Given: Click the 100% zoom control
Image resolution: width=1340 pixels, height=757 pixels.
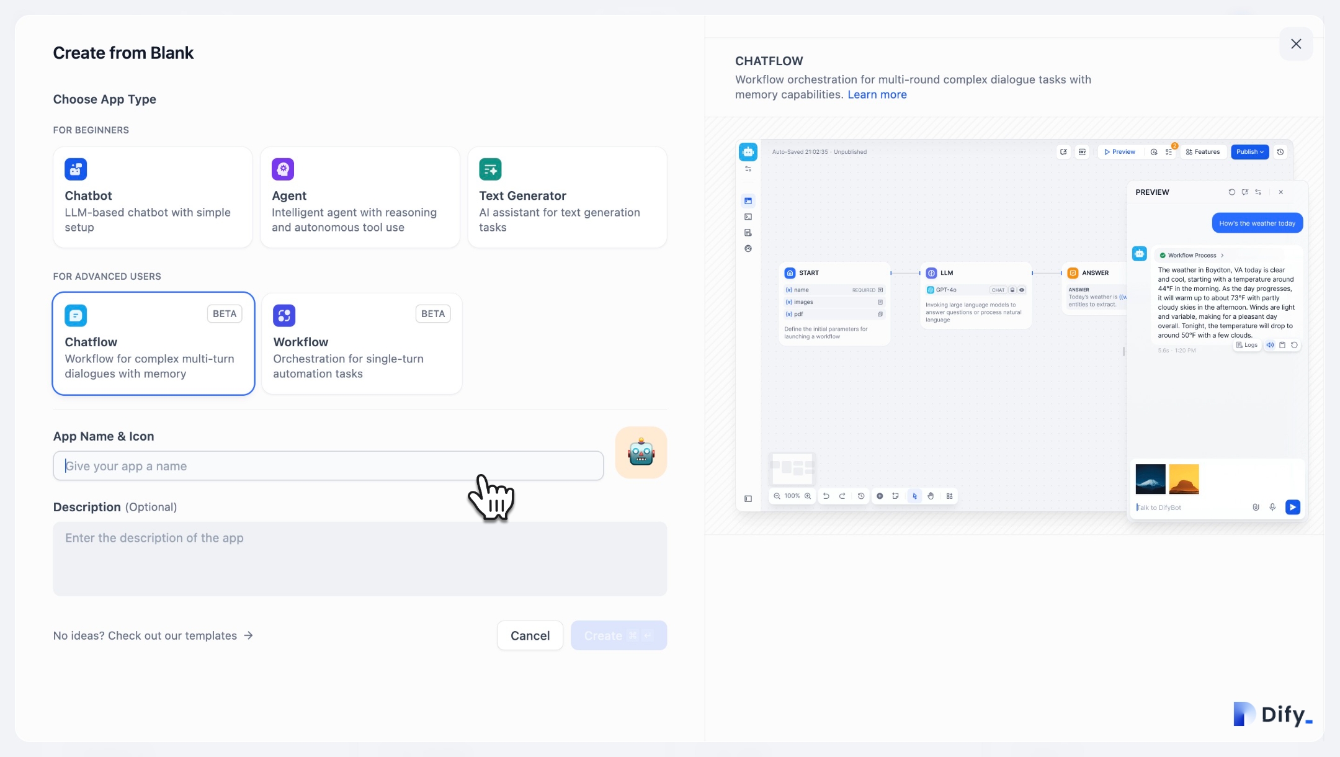Looking at the screenshot, I should [x=792, y=496].
